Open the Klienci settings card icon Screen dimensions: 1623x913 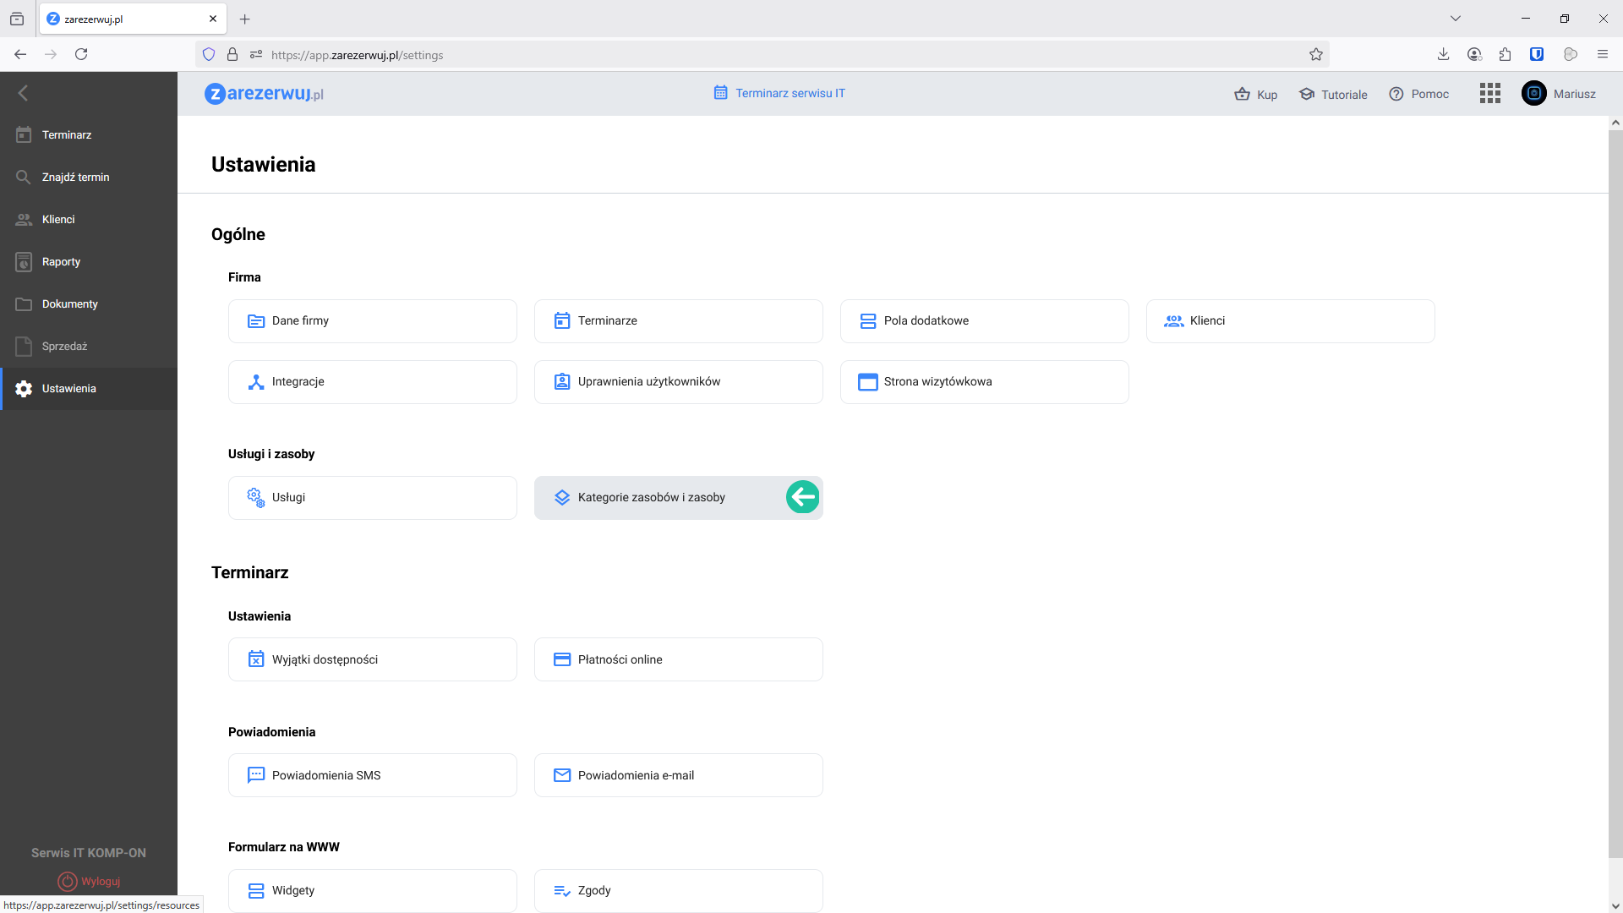click(1174, 321)
